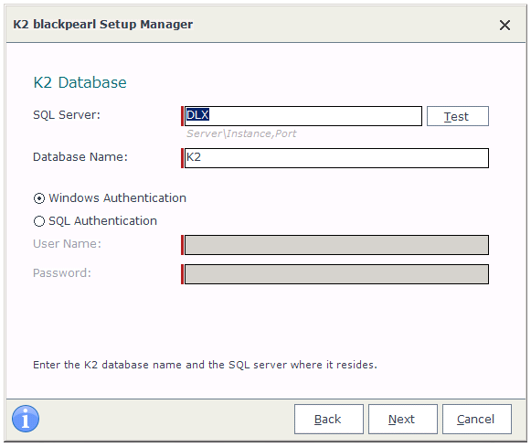Click the setup manager title bar text
This screenshot has height=447, width=531.
tap(102, 25)
